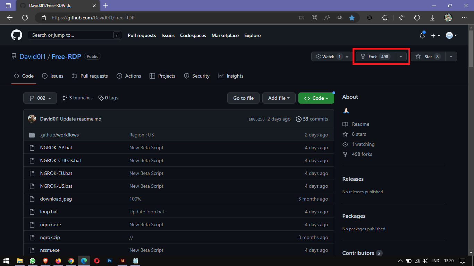The width and height of the screenshot is (474, 266).
Task: Open Pull requests in top navigation
Action: pos(142,35)
